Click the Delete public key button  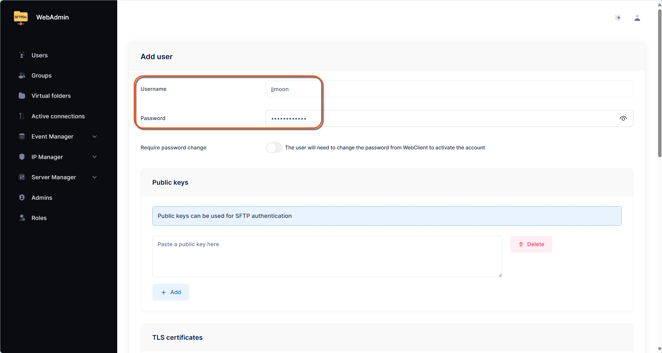[x=531, y=244]
